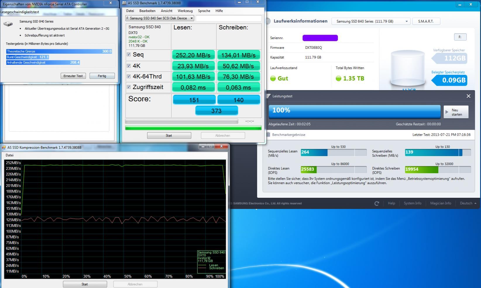Uncheck the Seq test checkbox
This screenshot has width=481, height=288.
click(128, 54)
